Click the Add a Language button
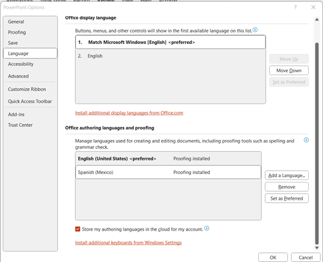This screenshot has width=323, height=262. (287, 176)
